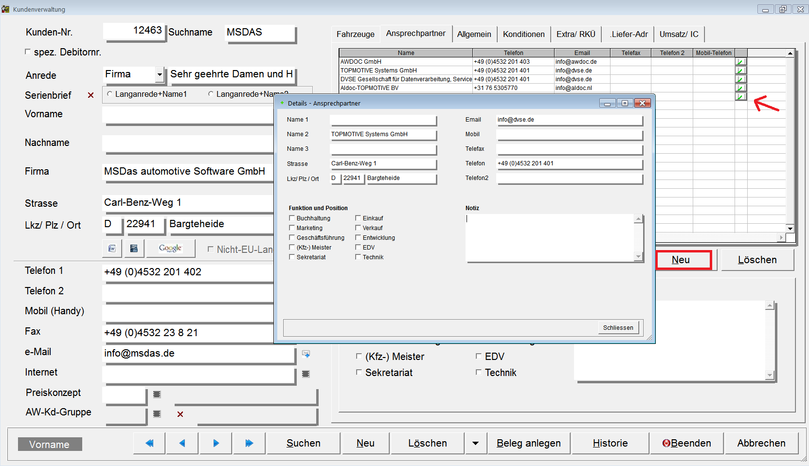This screenshot has width=809, height=466.
Task: Click Löschen button below the contact table
Action: [757, 260]
